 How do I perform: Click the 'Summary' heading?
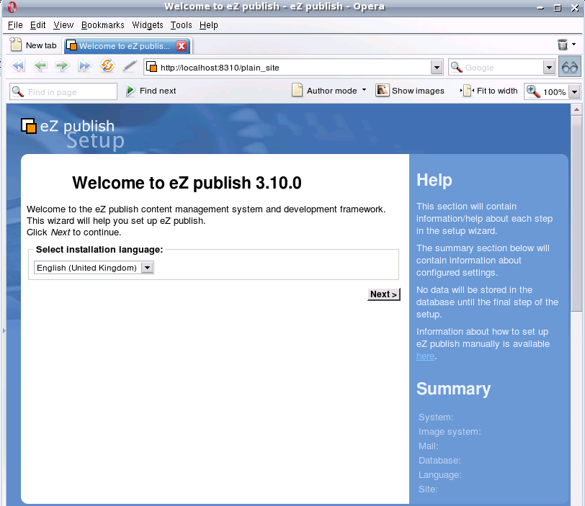(x=453, y=389)
